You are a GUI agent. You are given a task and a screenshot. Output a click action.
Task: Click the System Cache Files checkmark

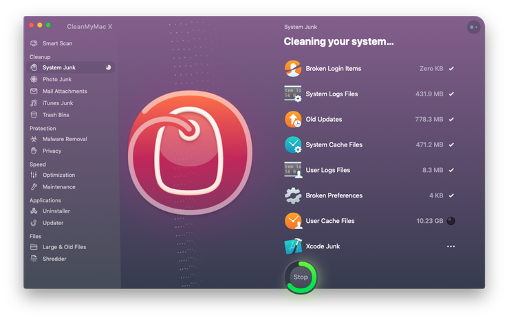point(451,145)
